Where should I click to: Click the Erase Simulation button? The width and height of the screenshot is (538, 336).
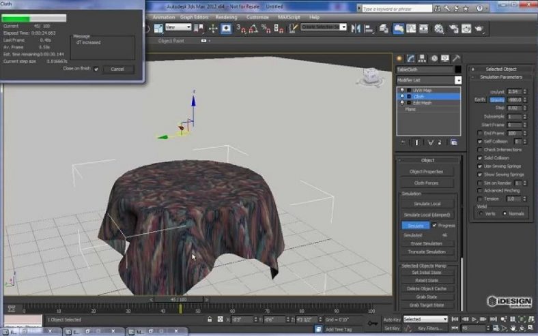pyautogui.click(x=427, y=243)
